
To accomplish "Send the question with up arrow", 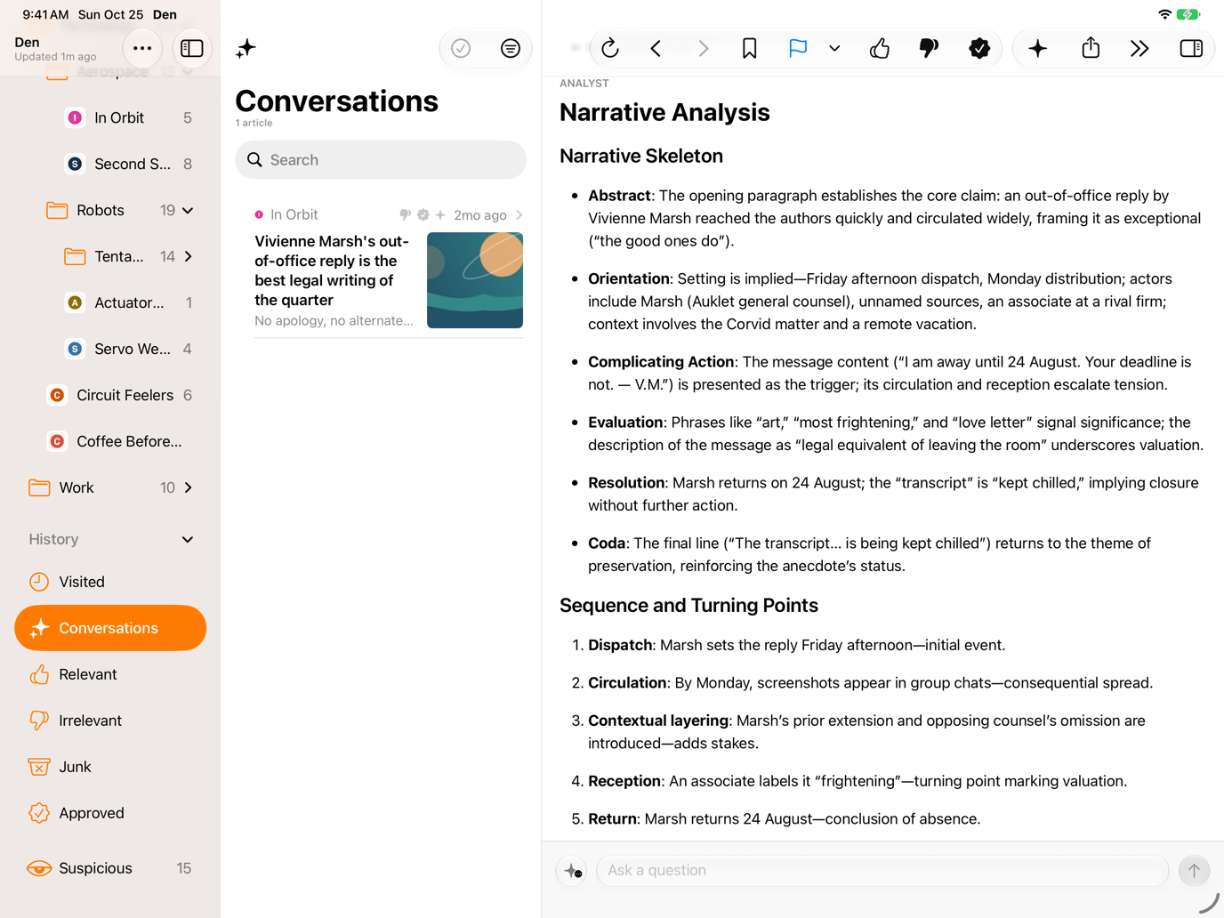I will pos(1194,870).
